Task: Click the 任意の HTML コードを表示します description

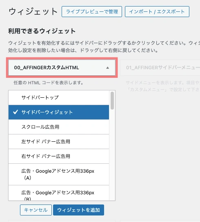Action: tap(49, 83)
